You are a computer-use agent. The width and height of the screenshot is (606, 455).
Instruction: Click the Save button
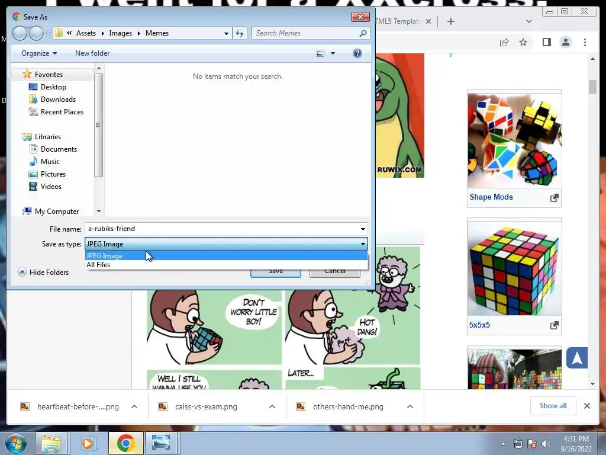click(x=276, y=271)
